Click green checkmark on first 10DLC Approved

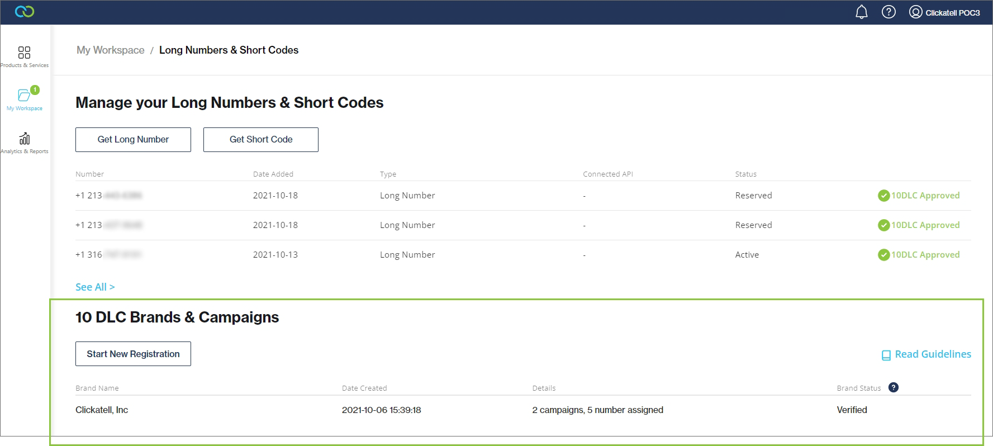[x=883, y=196]
